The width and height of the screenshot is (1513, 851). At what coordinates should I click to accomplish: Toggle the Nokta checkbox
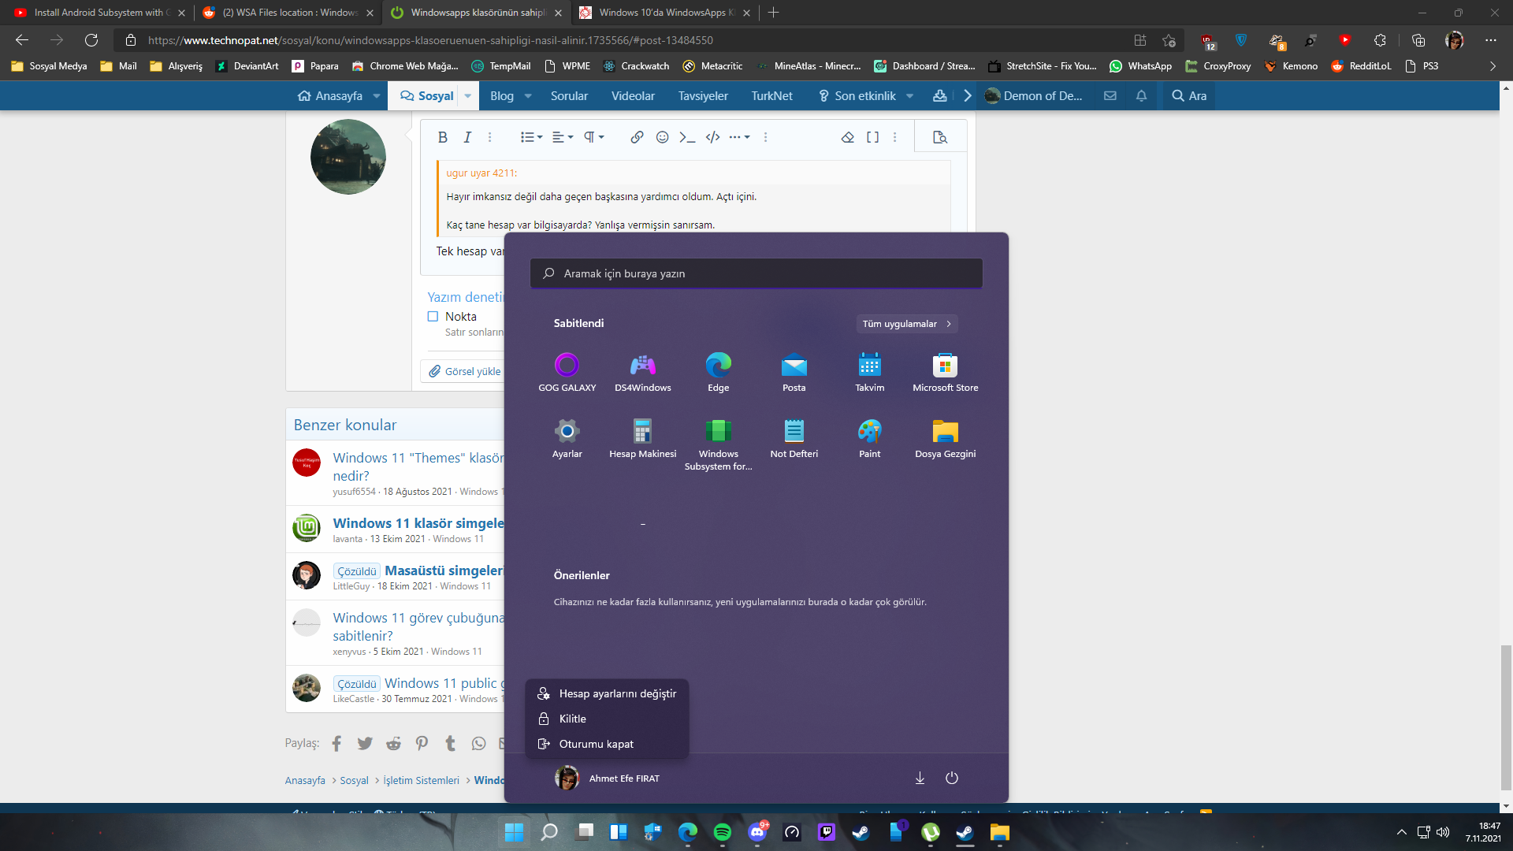[x=433, y=317]
